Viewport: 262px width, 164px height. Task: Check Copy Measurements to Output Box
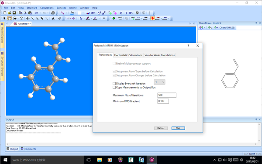coord(114,87)
